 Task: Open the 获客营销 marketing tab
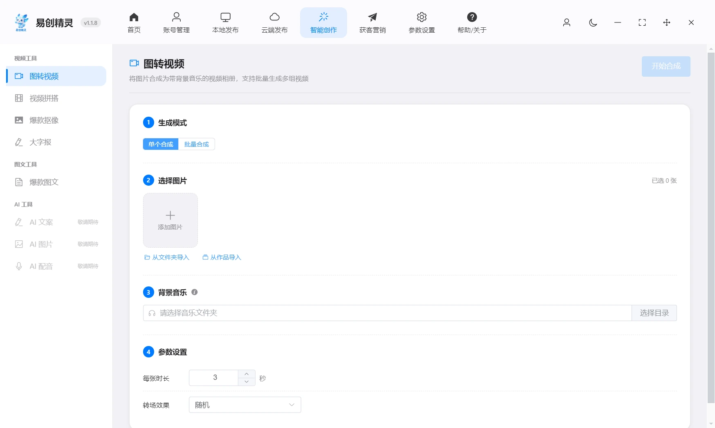372,23
